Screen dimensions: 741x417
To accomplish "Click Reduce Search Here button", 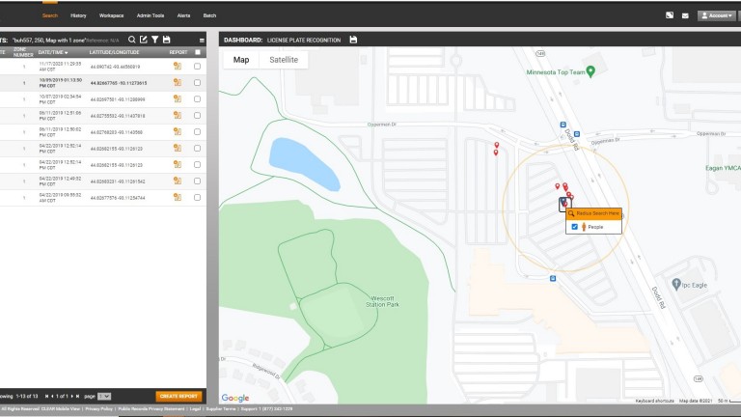I will pos(593,213).
